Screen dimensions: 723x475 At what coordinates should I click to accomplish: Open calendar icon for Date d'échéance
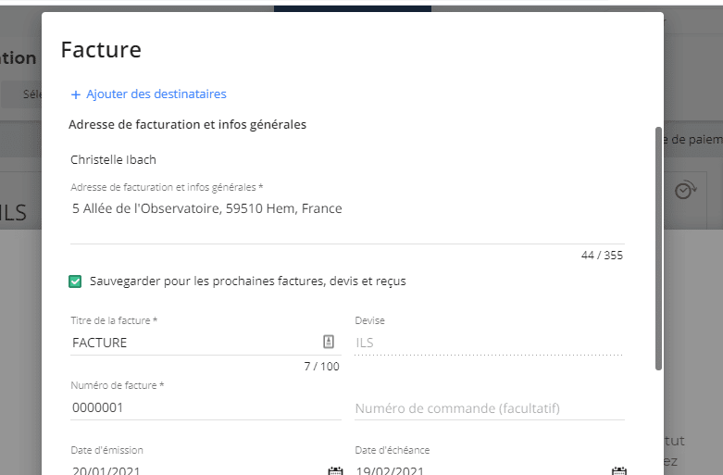click(618, 471)
